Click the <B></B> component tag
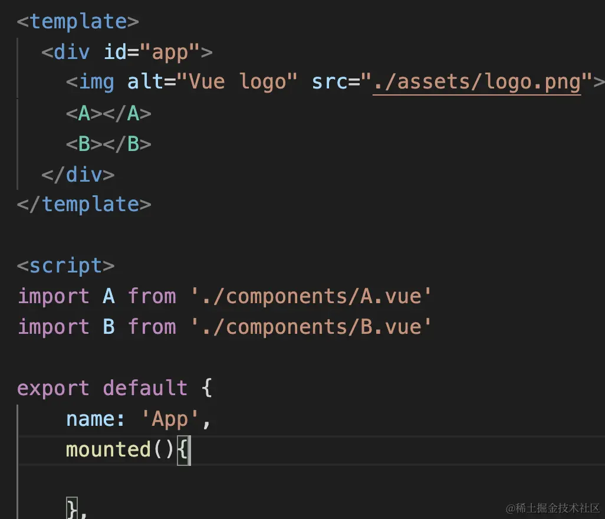The width and height of the screenshot is (605, 519). pos(109,144)
